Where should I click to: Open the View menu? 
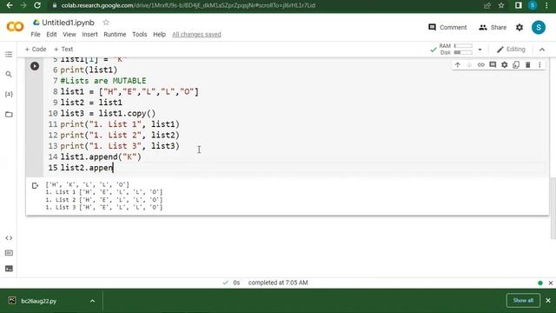tap(69, 35)
